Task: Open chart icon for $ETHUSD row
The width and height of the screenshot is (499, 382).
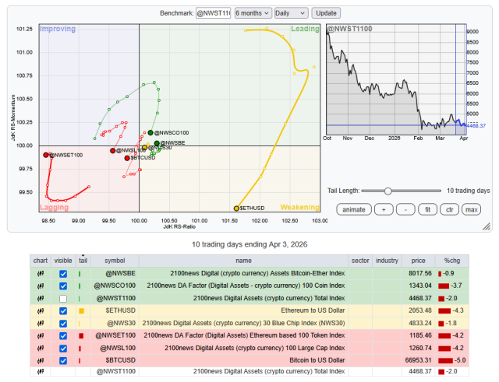Action: tap(38, 310)
